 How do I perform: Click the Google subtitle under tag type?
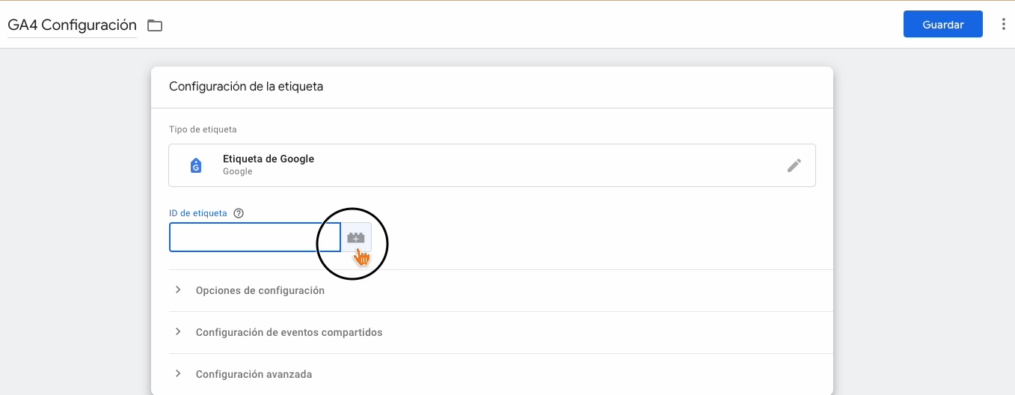(x=237, y=171)
